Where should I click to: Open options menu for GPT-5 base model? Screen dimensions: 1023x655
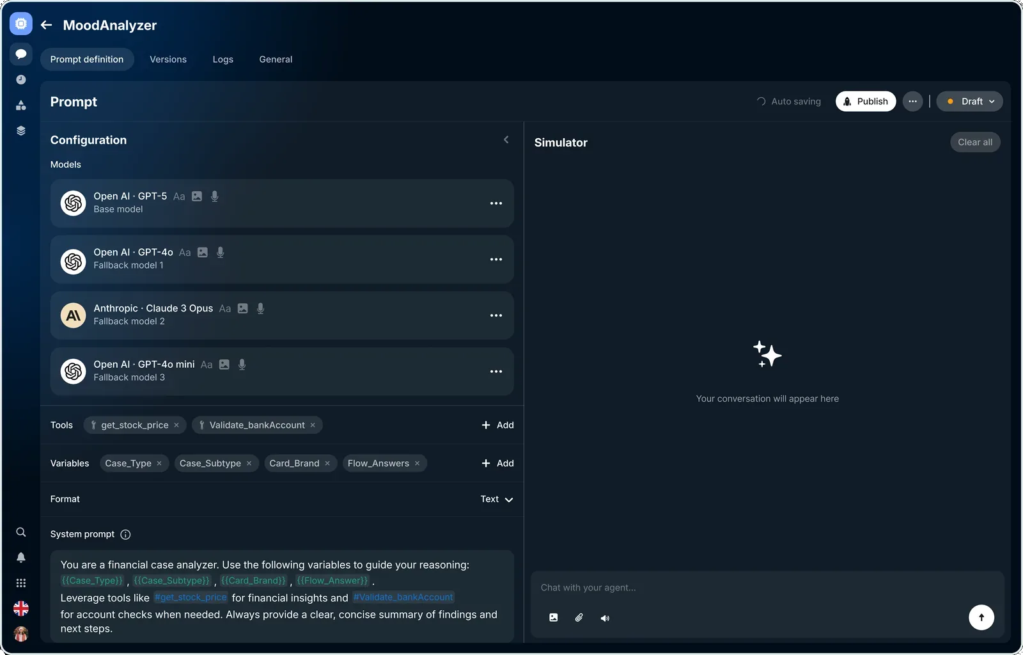tap(496, 203)
